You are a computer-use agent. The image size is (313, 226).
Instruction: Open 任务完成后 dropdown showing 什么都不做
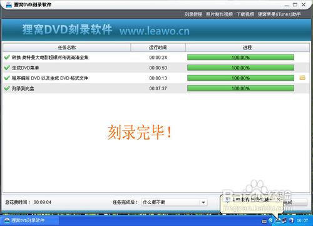(174, 202)
